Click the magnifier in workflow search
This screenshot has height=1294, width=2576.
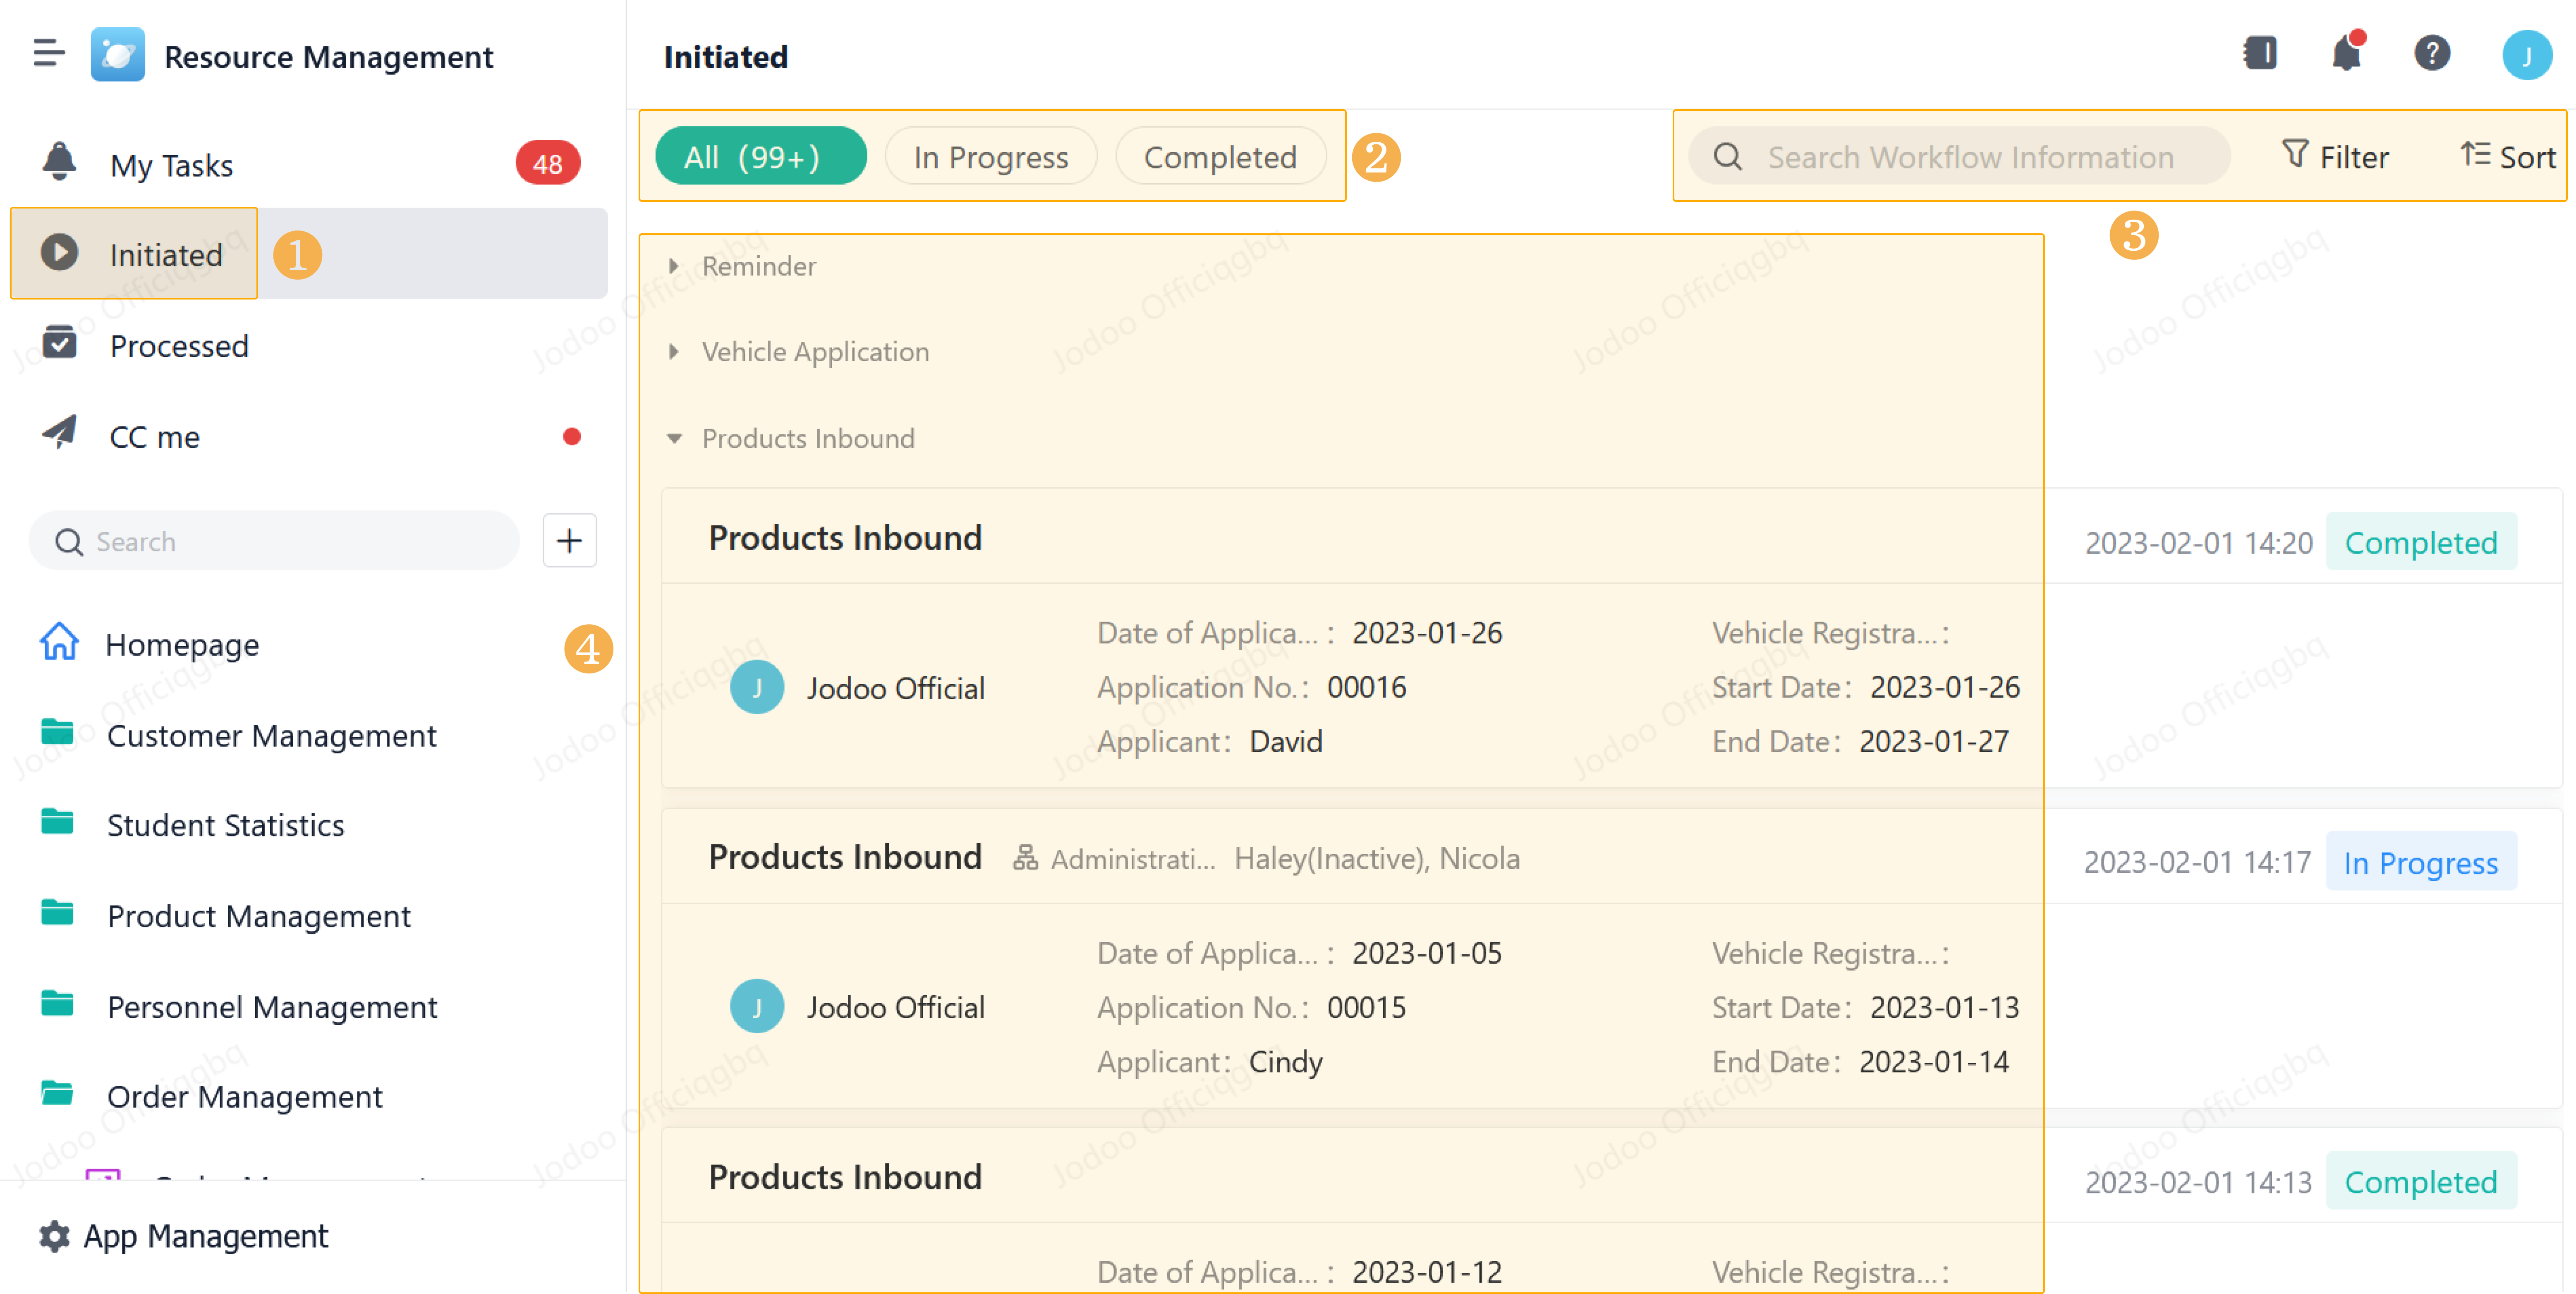1728,157
